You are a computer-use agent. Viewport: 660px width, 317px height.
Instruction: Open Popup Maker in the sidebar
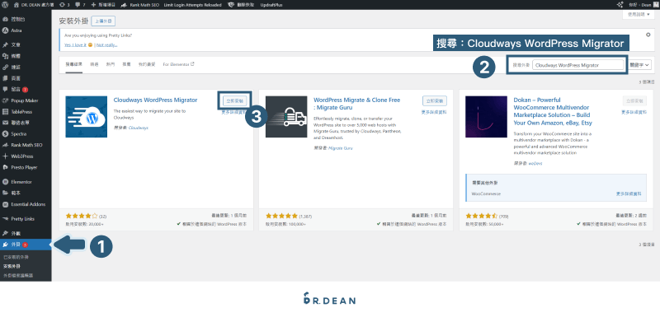click(x=26, y=100)
